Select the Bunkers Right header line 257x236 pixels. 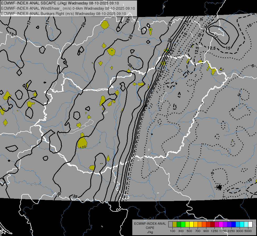(64, 14)
